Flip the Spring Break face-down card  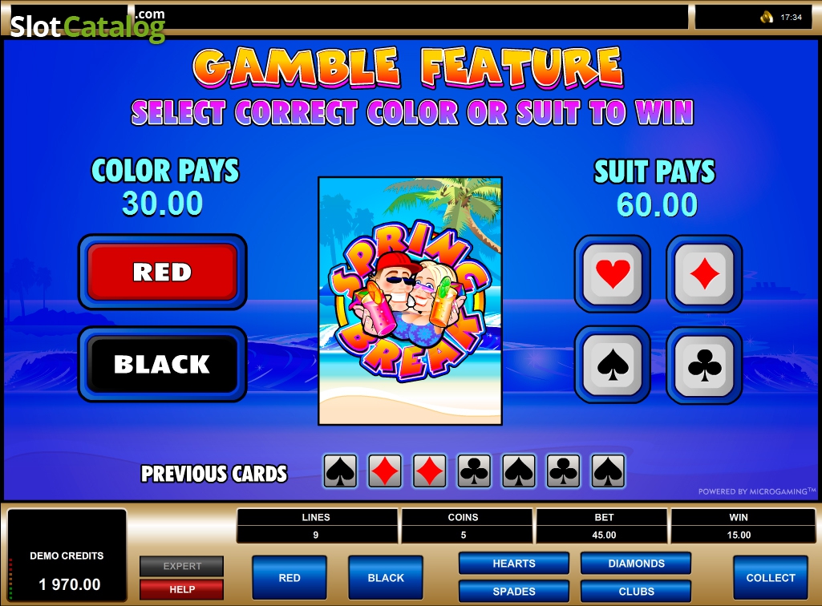point(410,301)
